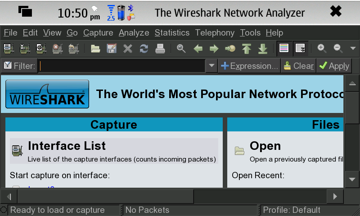
Task: Go to specific packet icon
Action: click(230, 49)
